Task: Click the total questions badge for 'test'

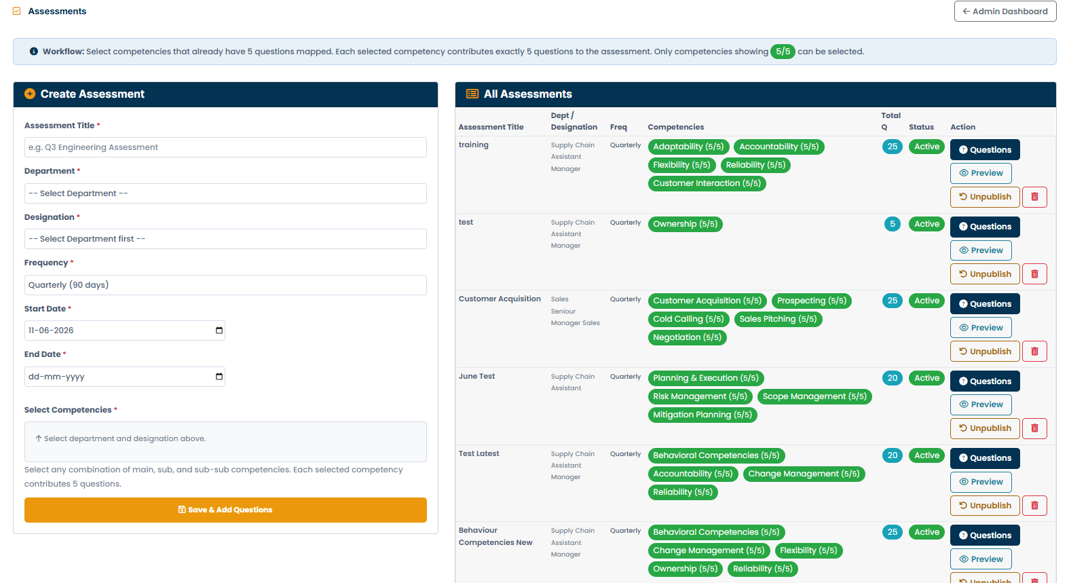Action: coord(892,224)
